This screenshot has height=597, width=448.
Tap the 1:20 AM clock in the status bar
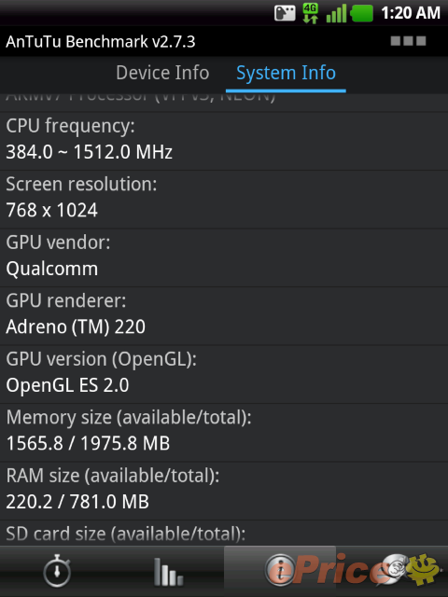coord(411,13)
